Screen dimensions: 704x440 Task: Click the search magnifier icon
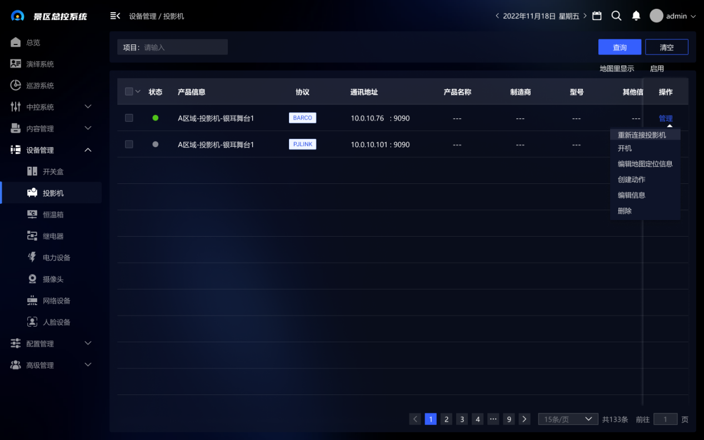pyautogui.click(x=616, y=16)
